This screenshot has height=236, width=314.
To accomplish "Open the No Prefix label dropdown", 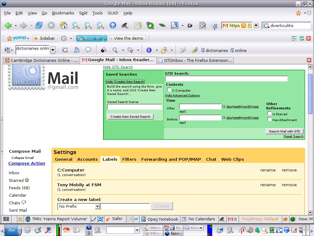I will pyautogui.click(x=97, y=206).
